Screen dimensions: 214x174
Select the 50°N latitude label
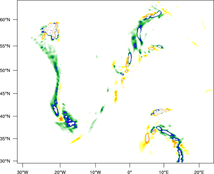(x=5, y=70)
